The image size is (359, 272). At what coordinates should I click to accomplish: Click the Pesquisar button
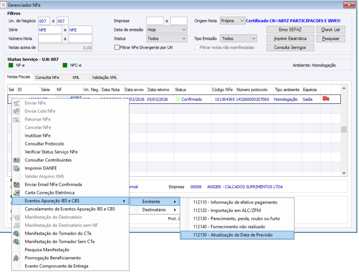330,39
